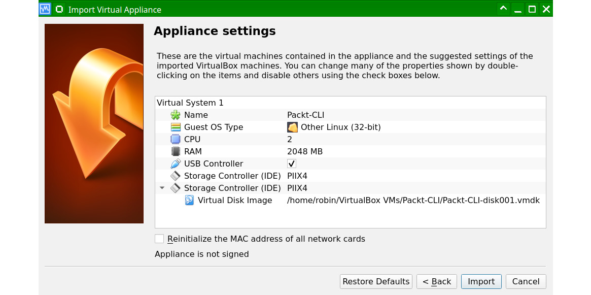Click the USB Controller plug icon

(x=176, y=163)
